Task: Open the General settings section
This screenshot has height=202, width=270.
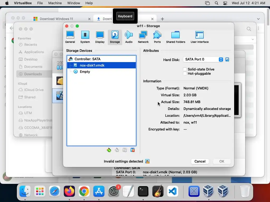Action: pos(70,37)
